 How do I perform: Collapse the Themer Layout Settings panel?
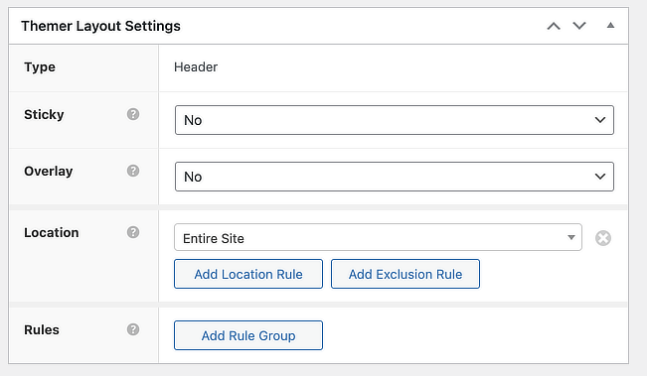click(610, 26)
